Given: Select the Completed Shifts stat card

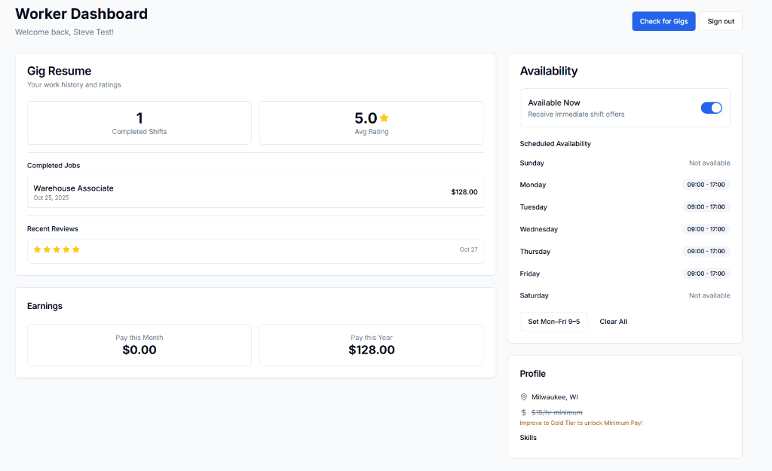Looking at the screenshot, I should (139, 123).
